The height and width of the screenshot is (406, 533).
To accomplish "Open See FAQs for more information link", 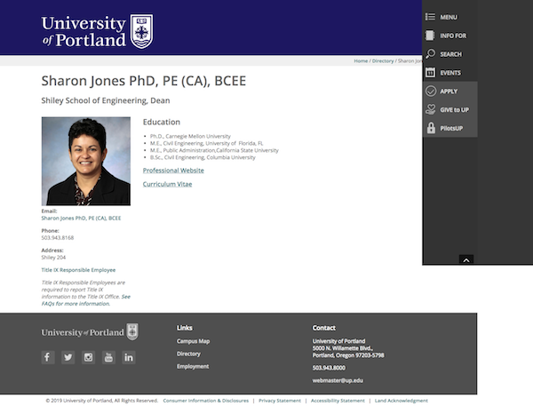I will pos(86,300).
